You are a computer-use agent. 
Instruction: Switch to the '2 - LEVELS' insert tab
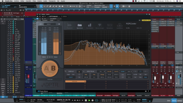tap(64, 17)
